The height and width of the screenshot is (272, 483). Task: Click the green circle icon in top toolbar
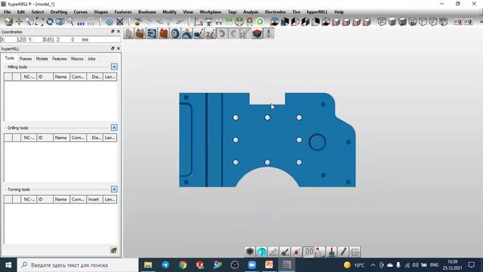(x=260, y=22)
